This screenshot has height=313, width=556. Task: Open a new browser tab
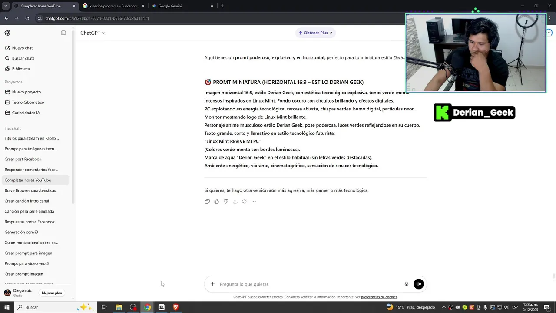point(222,6)
